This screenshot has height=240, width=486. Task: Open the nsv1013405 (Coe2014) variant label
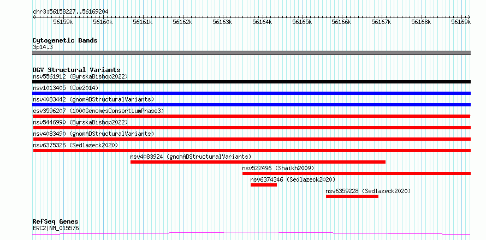point(66,88)
